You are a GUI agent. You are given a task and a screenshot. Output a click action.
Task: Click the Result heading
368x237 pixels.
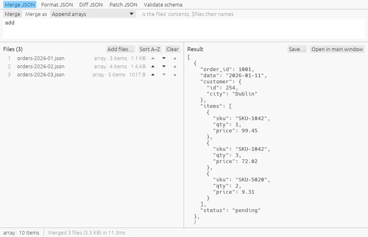point(195,49)
